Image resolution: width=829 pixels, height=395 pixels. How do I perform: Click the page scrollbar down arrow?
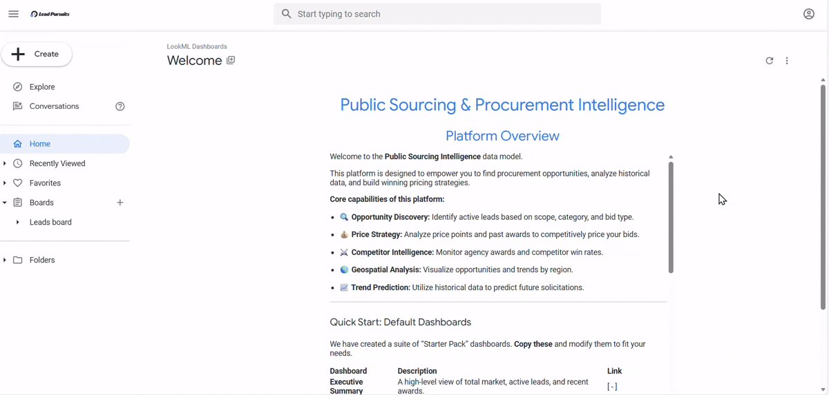pos(823,389)
